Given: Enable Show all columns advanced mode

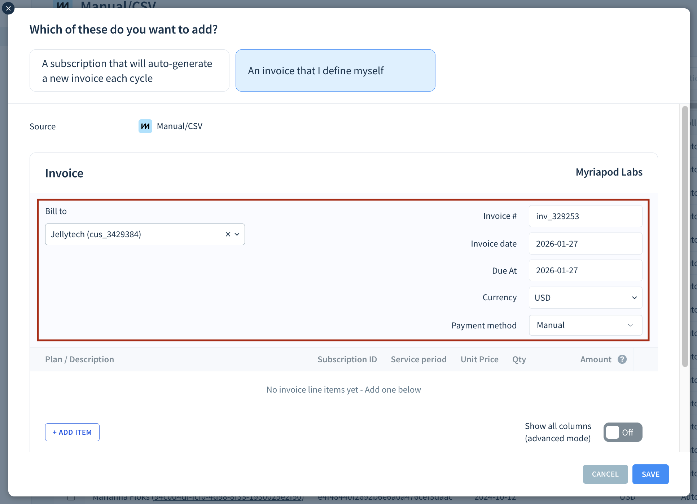Looking at the screenshot, I should click(622, 432).
